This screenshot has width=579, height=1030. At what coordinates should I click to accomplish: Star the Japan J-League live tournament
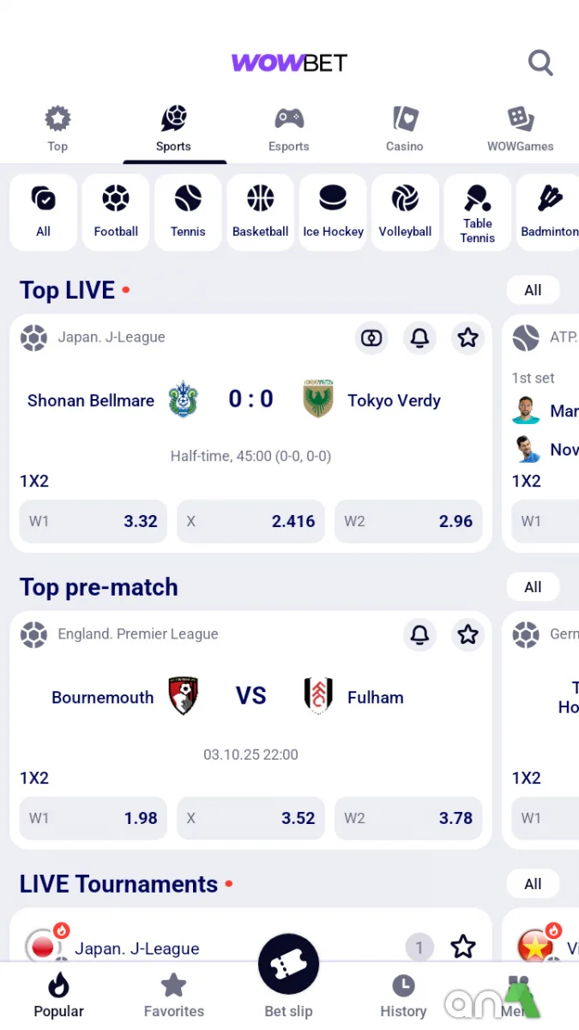[x=463, y=947]
